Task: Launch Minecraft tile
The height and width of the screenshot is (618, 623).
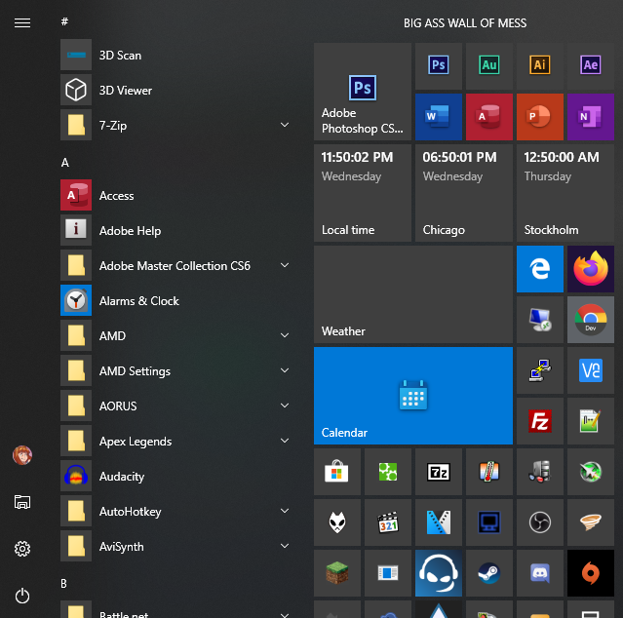Action: (337, 573)
